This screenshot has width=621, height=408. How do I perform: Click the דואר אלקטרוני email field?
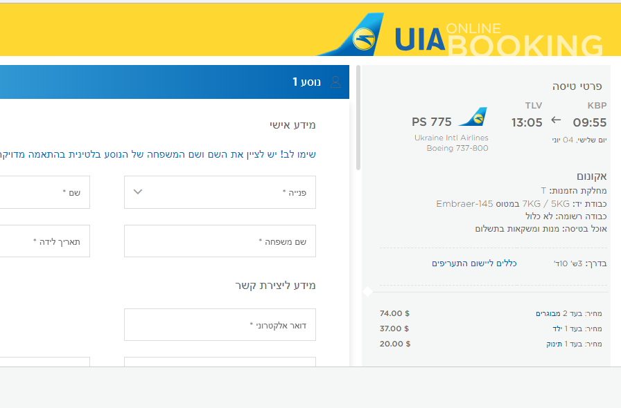[x=220, y=324]
